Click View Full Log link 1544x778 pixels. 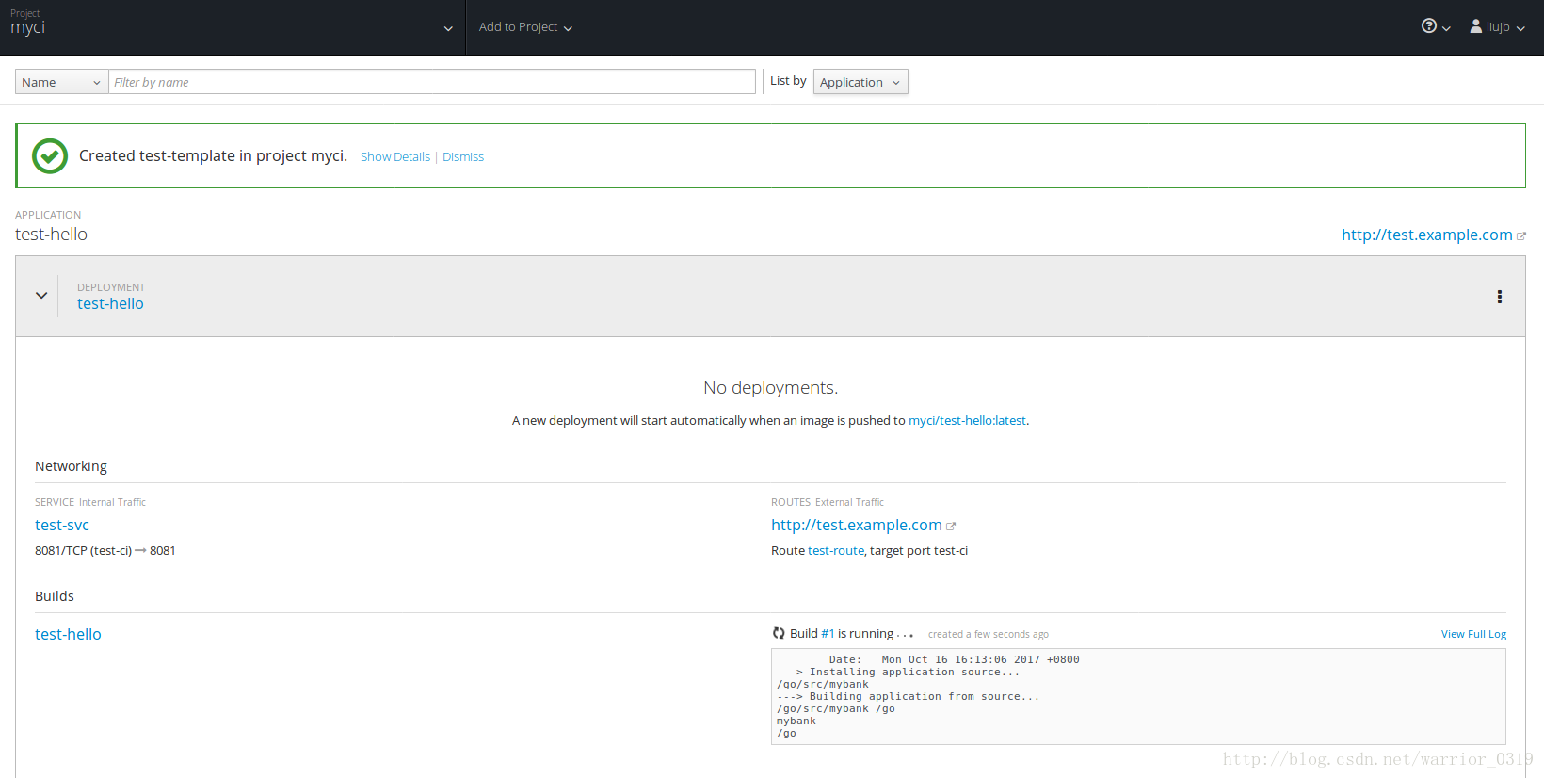click(x=1473, y=634)
